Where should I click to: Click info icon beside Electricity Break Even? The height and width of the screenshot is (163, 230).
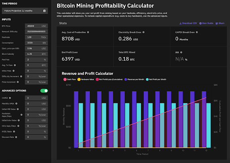(143, 32)
